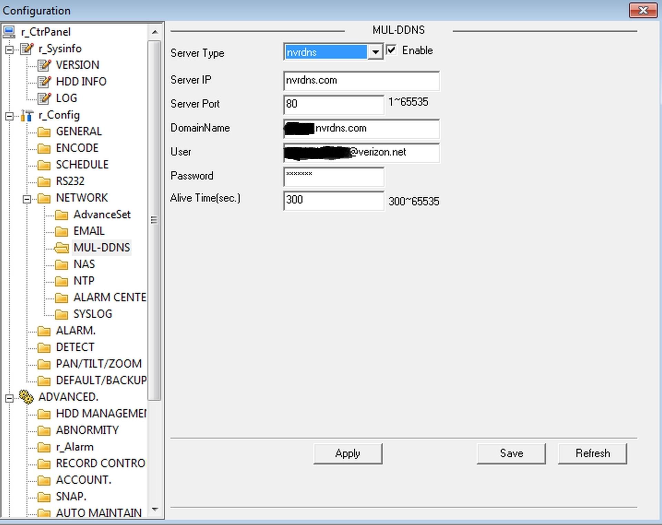Click the Refresh button

tap(592, 453)
